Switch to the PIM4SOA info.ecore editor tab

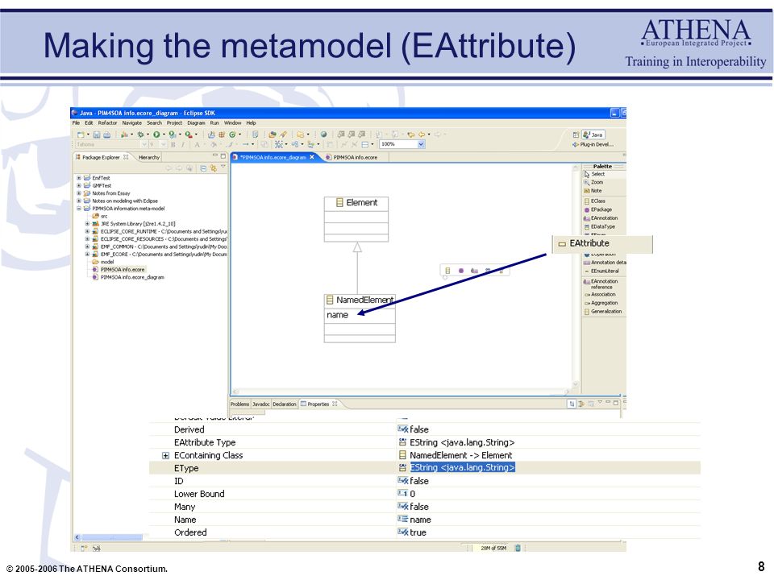(355, 158)
